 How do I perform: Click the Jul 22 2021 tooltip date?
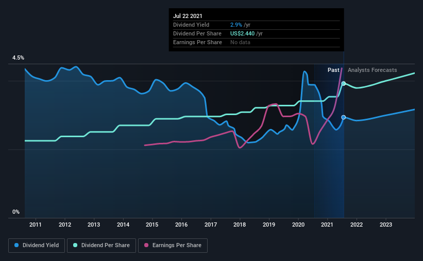tap(188, 16)
